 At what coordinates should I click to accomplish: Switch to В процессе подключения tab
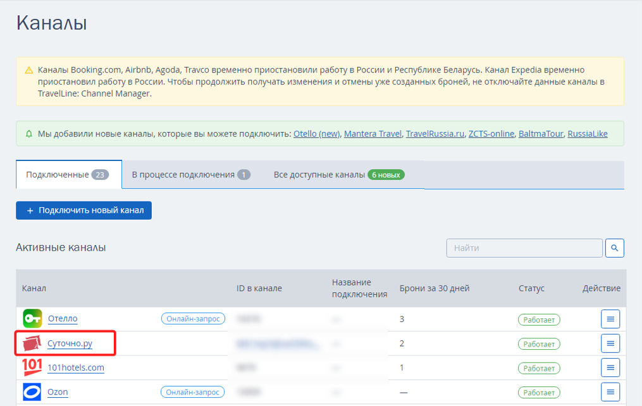click(x=191, y=174)
